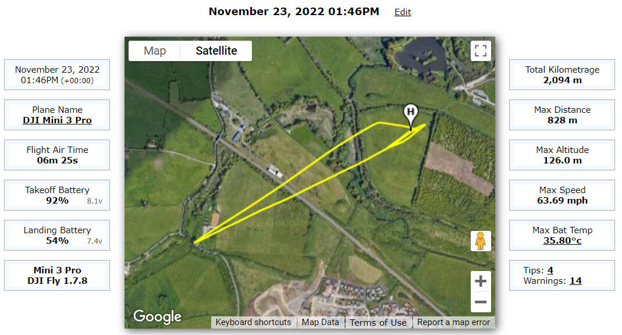Select the Total Kilometrage box

tap(562, 75)
